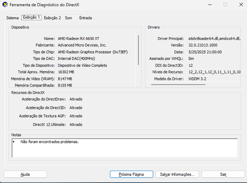Select the Exibição 1 tab
The width and height of the screenshot is (247, 183).
tap(31, 17)
